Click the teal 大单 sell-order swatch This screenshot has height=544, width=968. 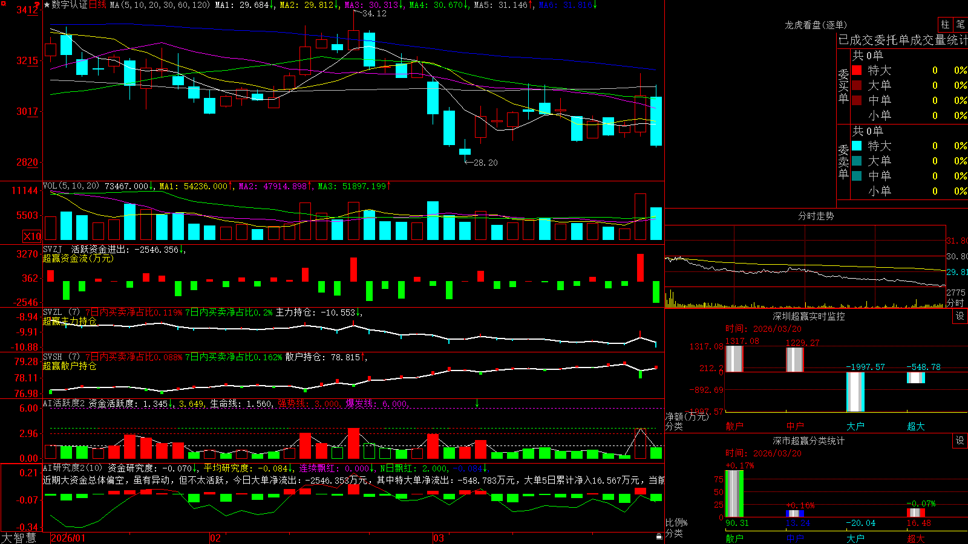point(857,161)
